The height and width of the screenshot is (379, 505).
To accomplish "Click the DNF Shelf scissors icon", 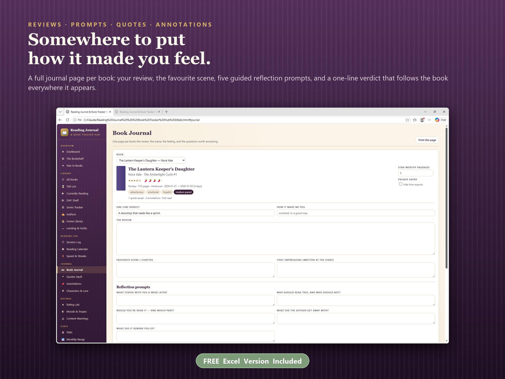I will tap(63, 200).
